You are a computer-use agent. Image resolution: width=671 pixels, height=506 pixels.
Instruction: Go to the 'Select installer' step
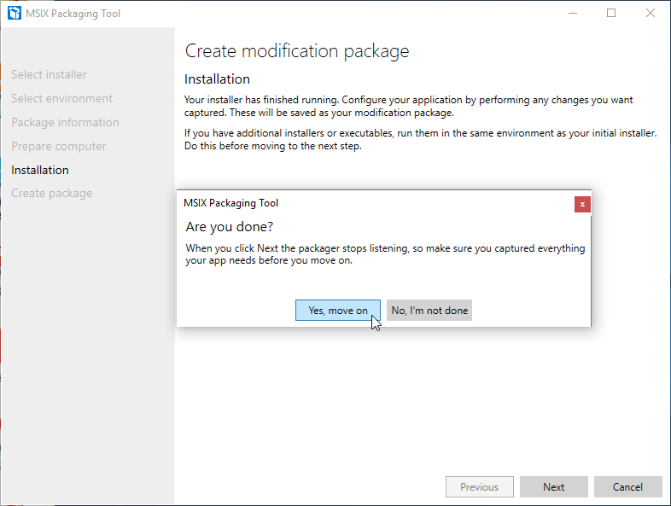coord(49,75)
